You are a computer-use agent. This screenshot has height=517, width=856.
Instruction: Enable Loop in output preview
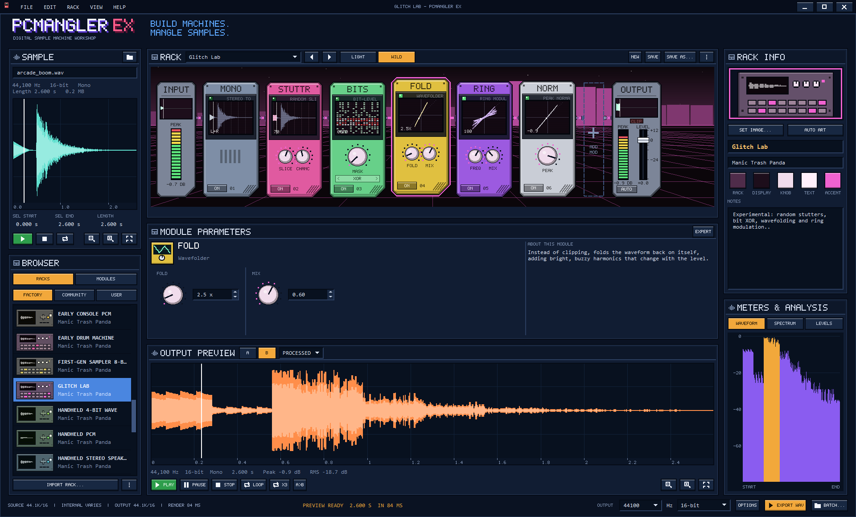pos(254,485)
